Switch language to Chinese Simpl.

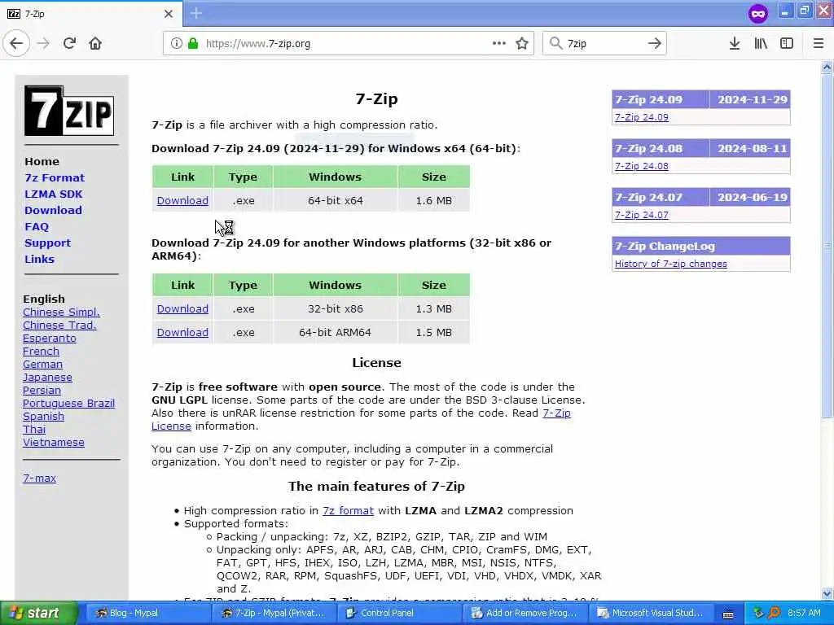point(61,312)
